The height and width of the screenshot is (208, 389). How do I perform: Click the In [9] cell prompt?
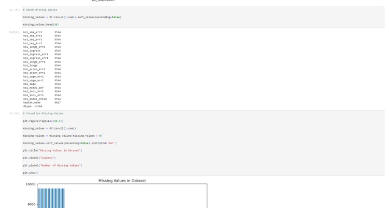tap(14, 114)
